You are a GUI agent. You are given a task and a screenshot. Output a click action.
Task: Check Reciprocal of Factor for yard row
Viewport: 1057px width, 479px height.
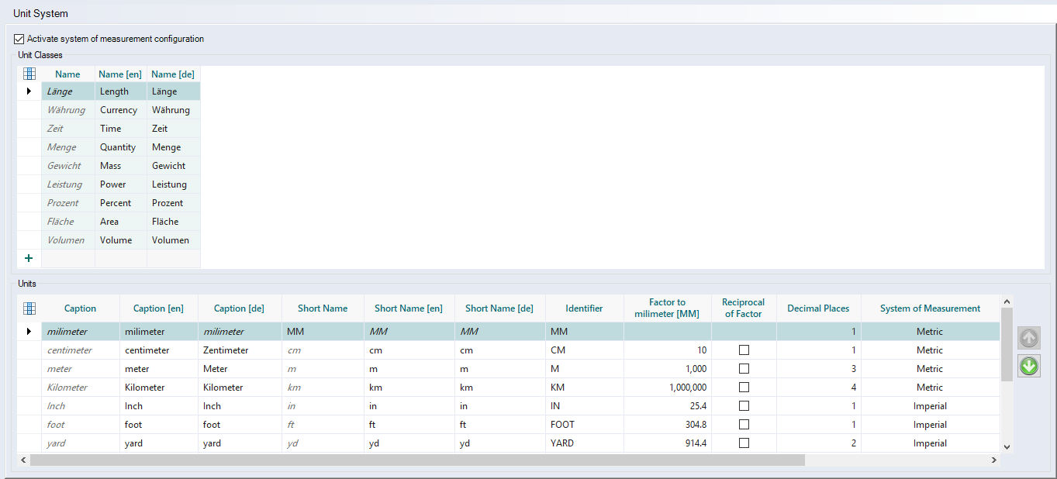tap(744, 443)
